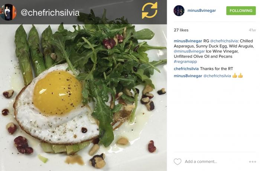Open the three-dots more options menu

tap(252, 162)
